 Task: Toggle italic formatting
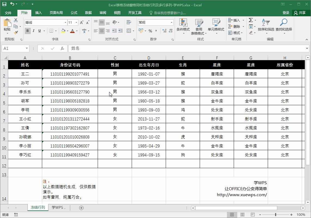point(33,31)
